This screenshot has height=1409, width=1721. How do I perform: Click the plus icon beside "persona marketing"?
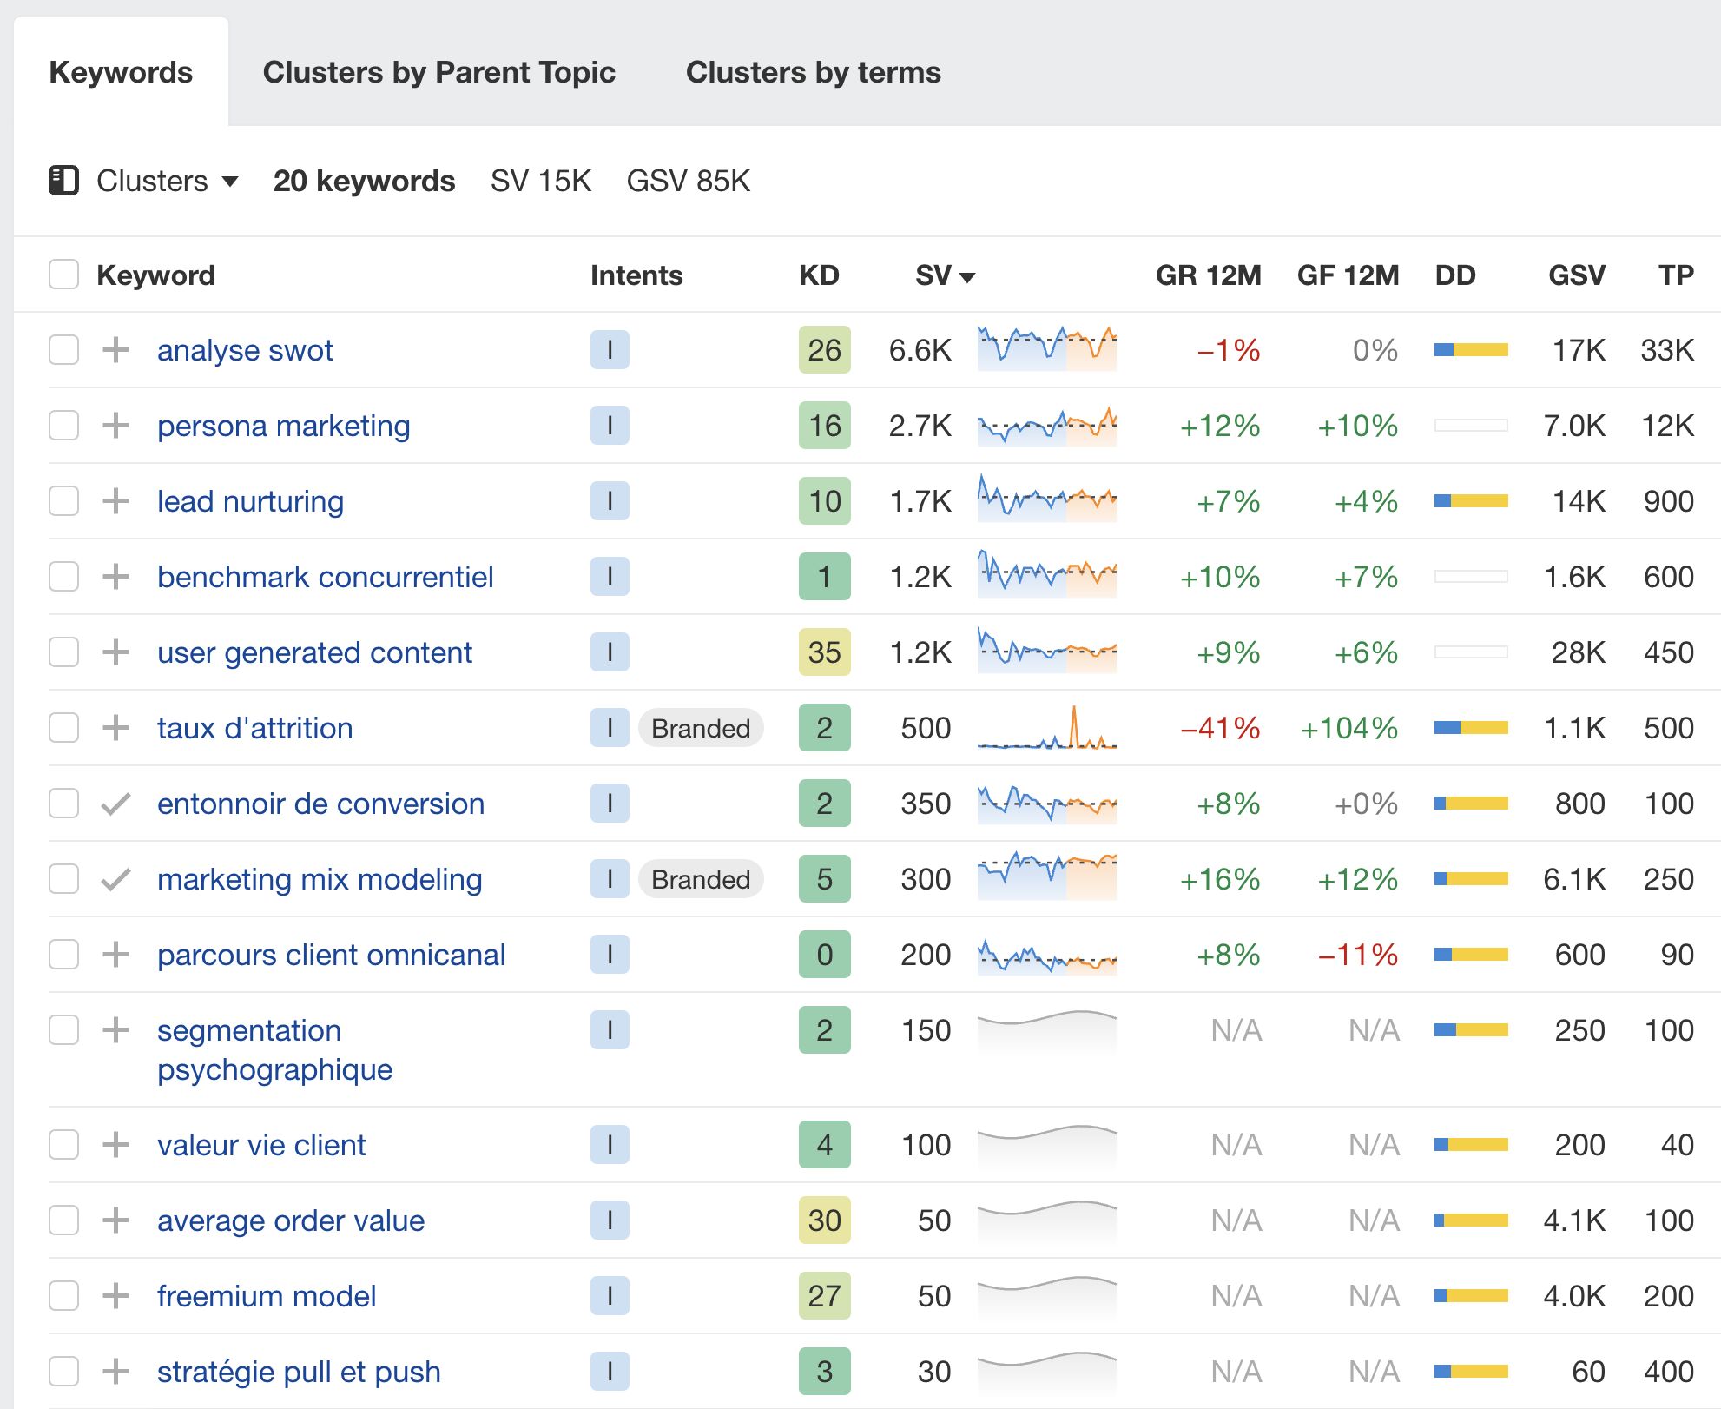pos(115,426)
